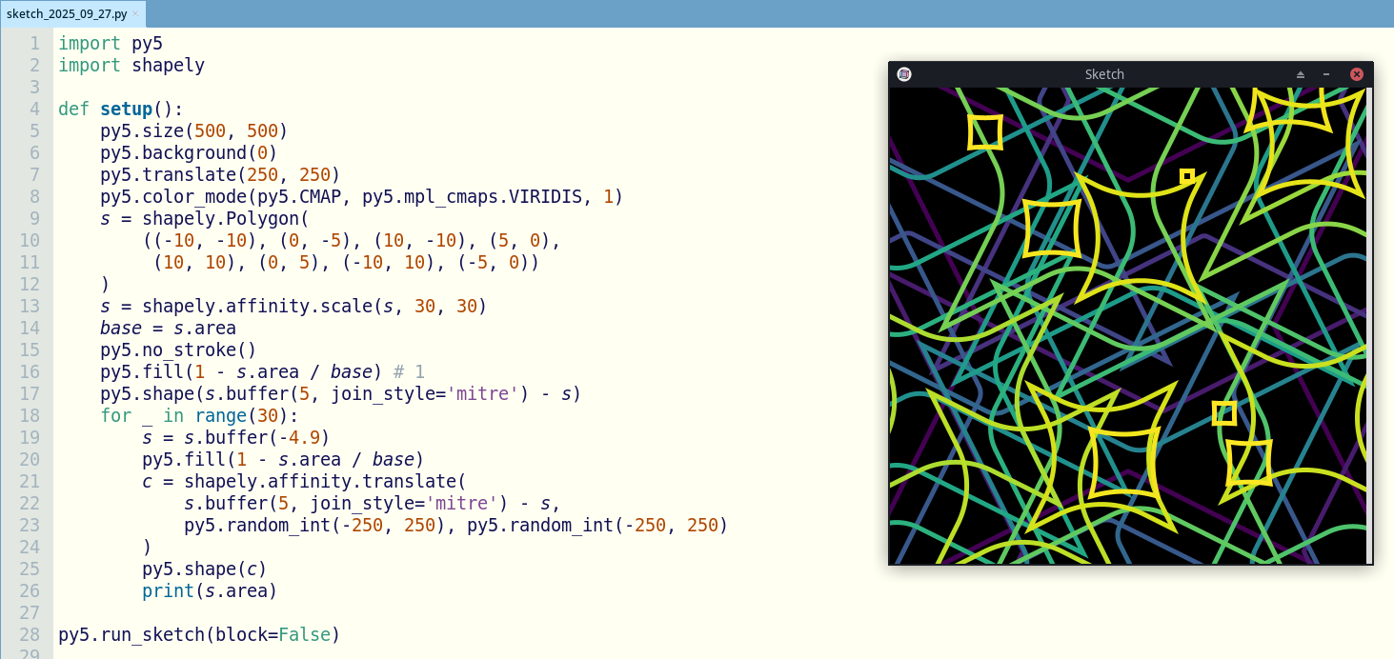Close the sketch_2025_09_27.py tab

coord(135,13)
